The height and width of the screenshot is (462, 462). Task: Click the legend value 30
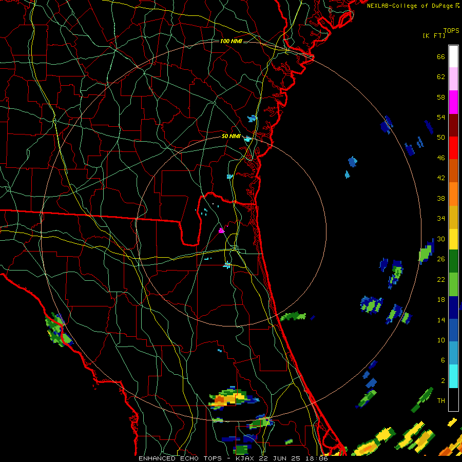441,239
